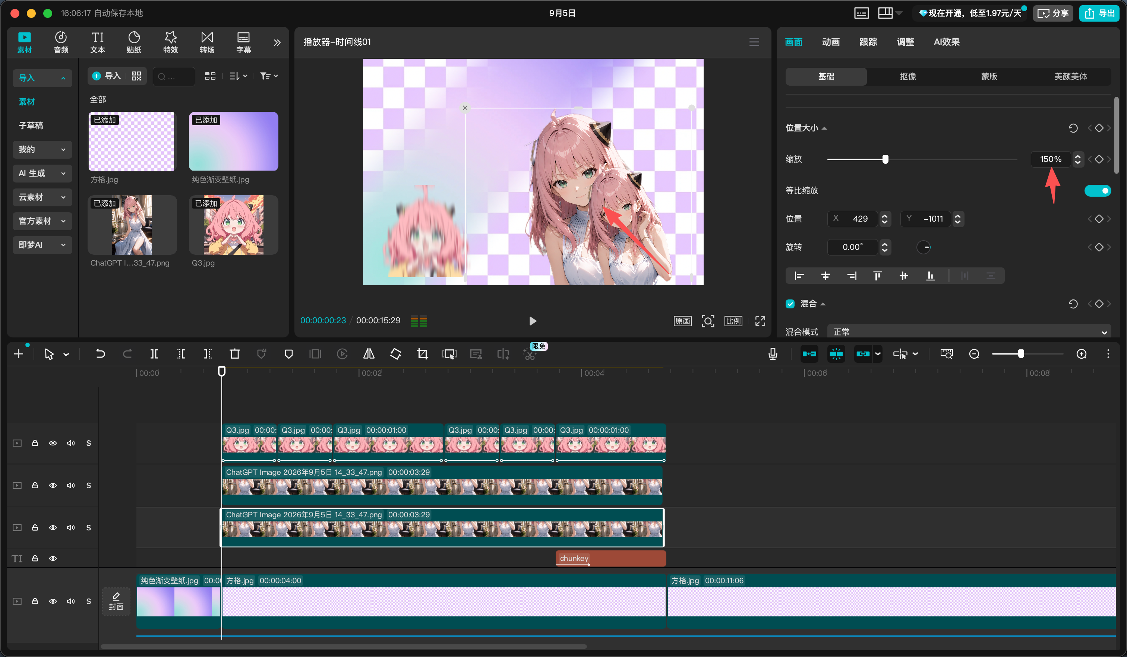Expand the 即梦AI sidebar dropdown

(42, 245)
